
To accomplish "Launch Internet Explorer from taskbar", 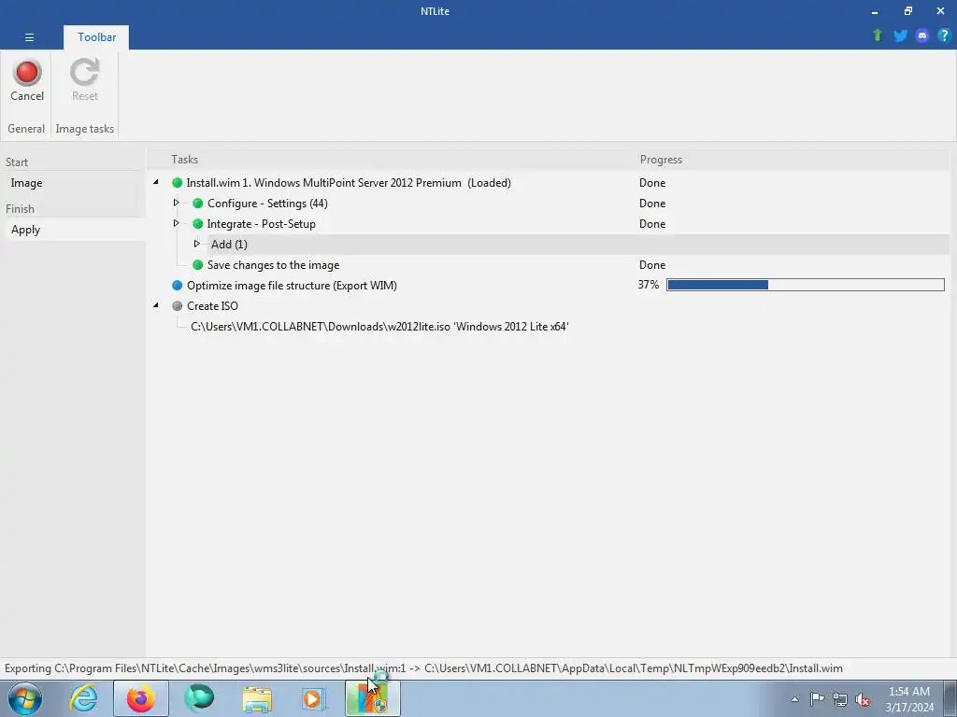I will point(83,698).
